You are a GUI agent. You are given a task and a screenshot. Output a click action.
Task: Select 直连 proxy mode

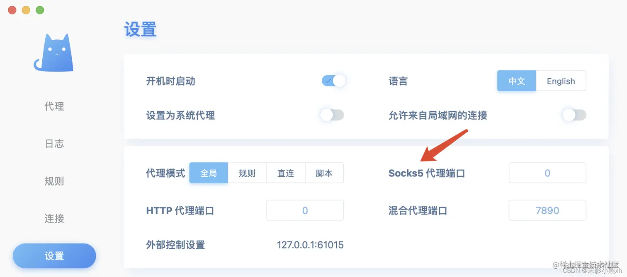[x=285, y=173]
